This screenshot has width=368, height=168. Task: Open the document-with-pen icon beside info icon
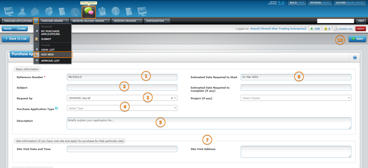pyautogui.click(x=129, y=11)
